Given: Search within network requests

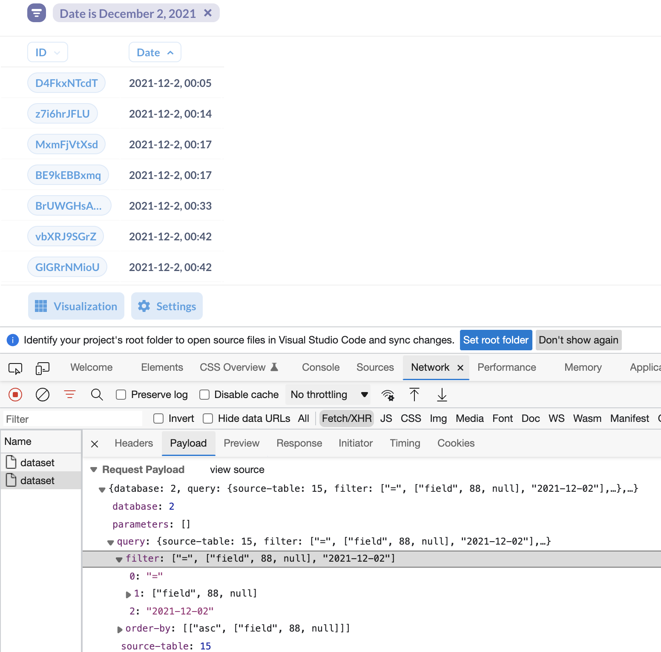Looking at the screenshot, I should [x=97, y=395].
